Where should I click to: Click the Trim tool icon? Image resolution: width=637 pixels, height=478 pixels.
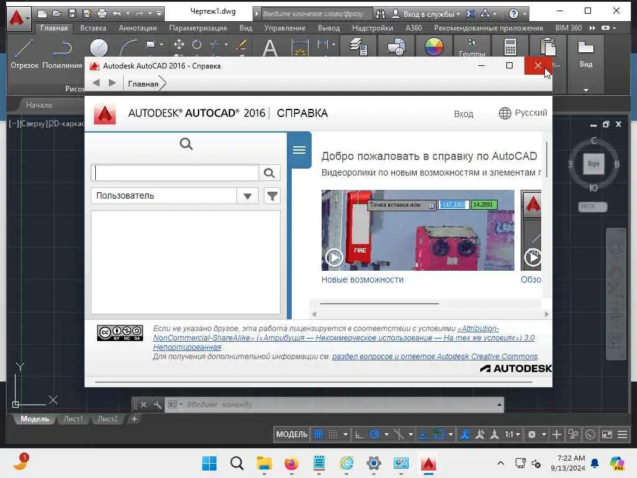tap(216, 44)
